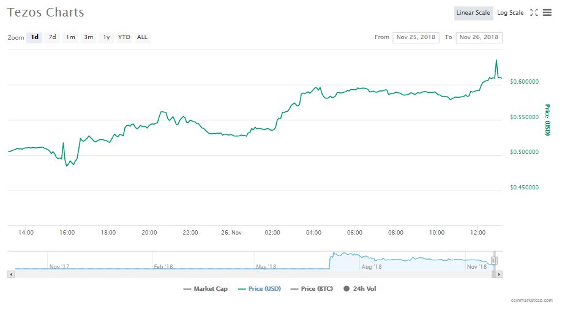The image size is (573, 314).
Task: Switch to Log Scale
Action: [510, 13]
